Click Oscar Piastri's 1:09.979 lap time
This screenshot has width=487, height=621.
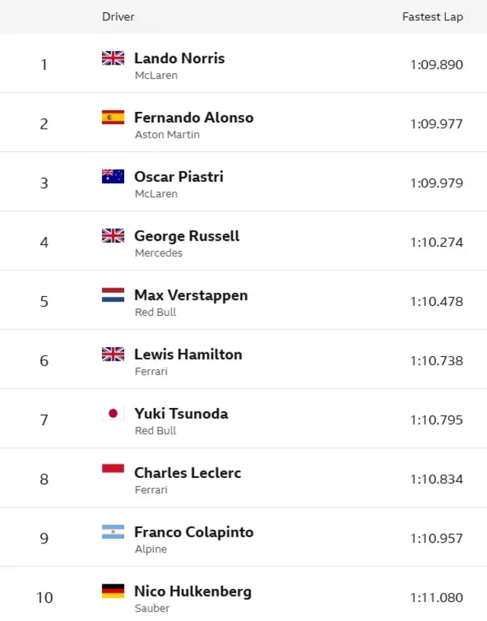point(436,183)
